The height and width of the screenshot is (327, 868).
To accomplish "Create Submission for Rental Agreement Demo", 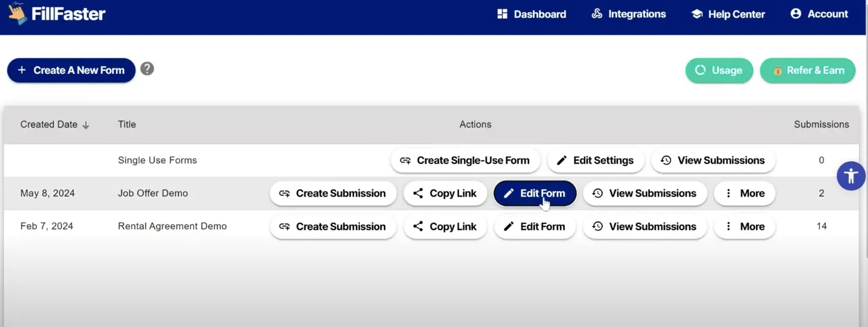I will pos(333,226).
